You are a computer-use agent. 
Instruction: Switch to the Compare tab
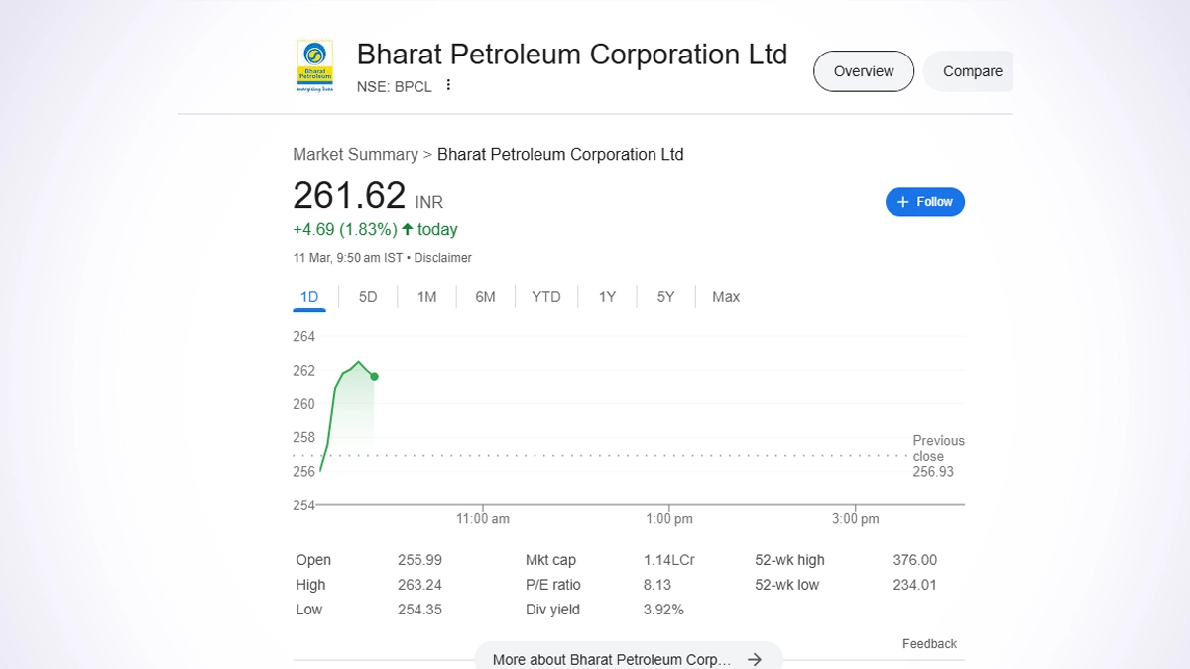[972, 71]
